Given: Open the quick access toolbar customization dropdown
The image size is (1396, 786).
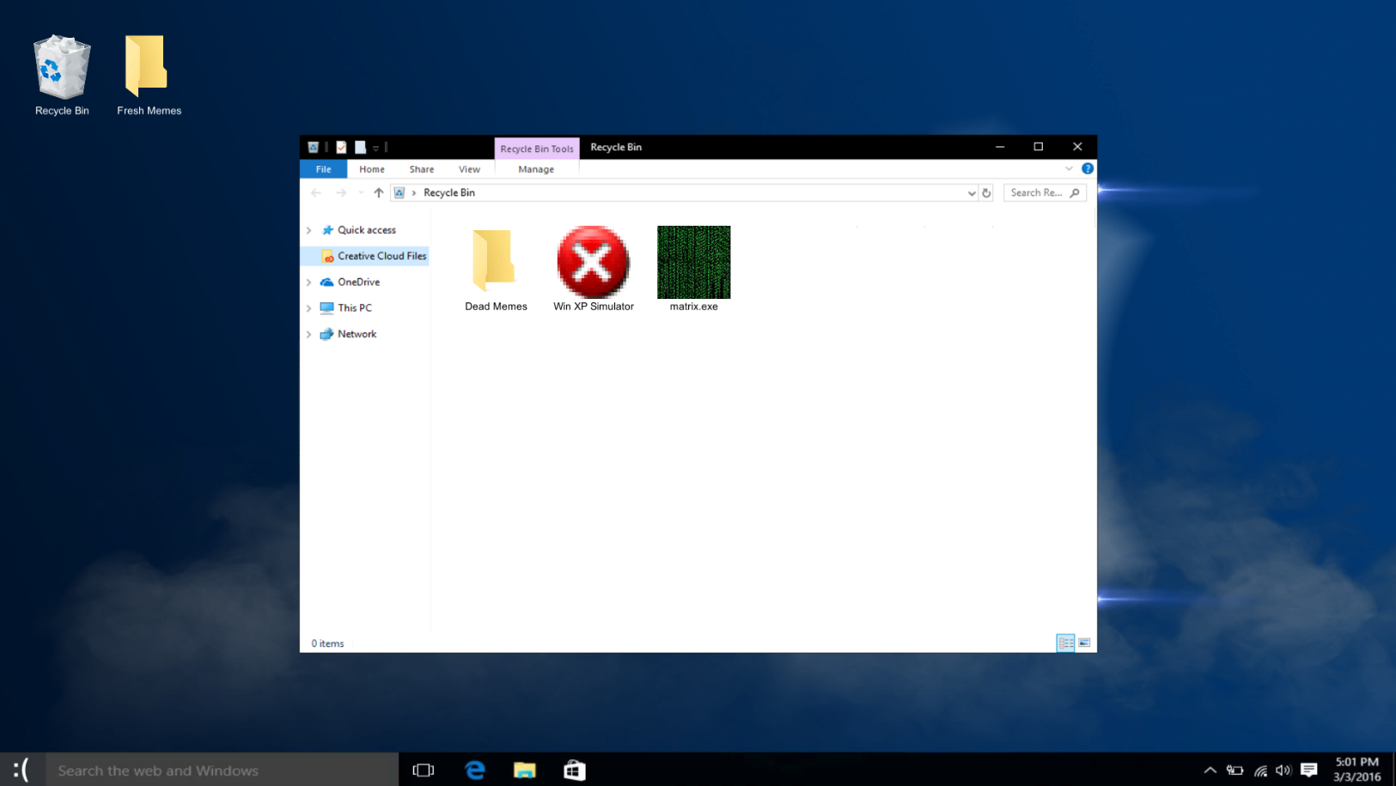Looking at the screenshot, I should click(x=375, y=147).
